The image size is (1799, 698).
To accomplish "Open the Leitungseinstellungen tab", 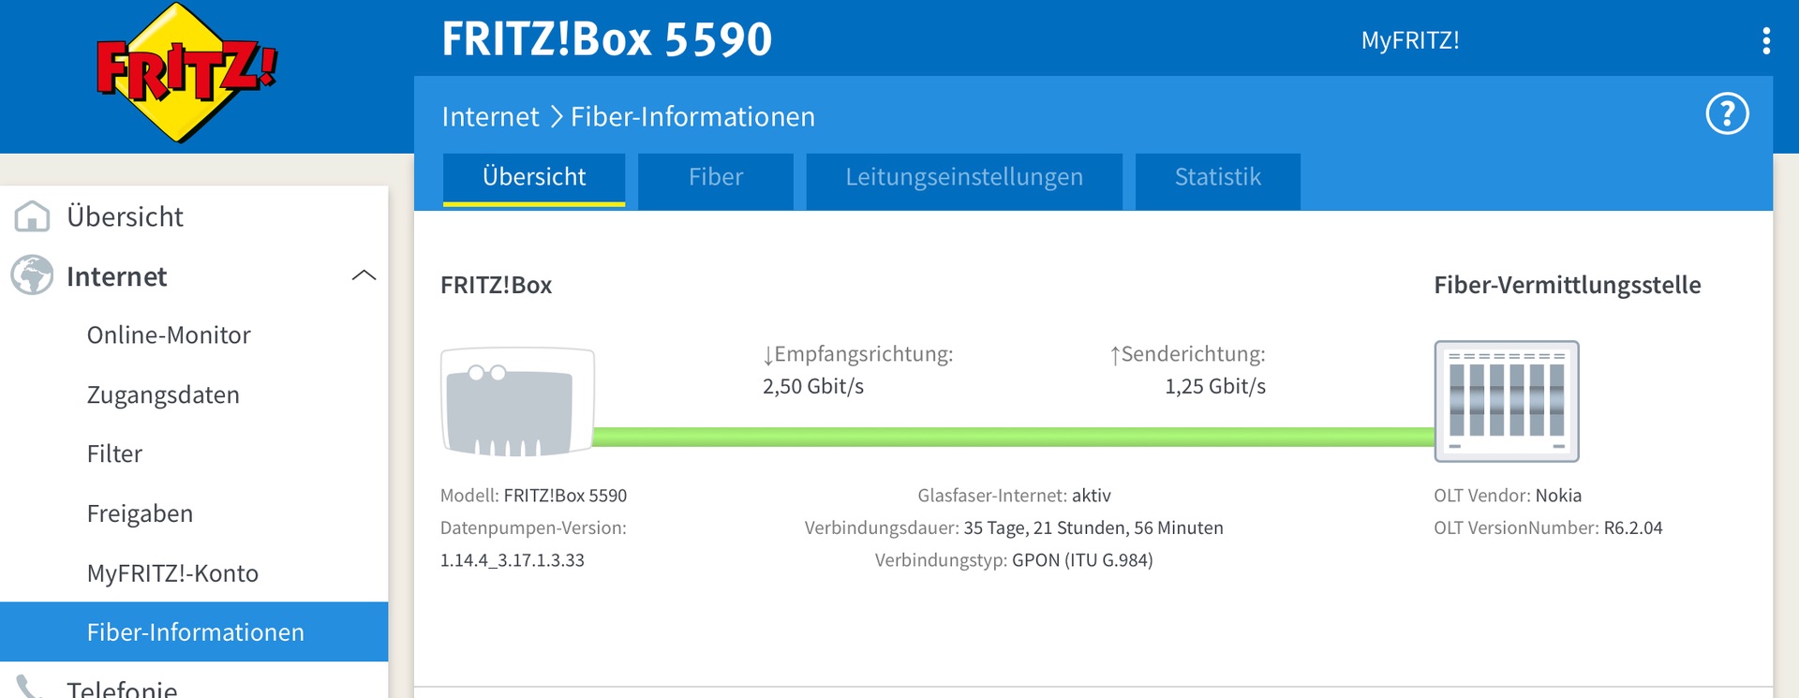I will point(964,177).
